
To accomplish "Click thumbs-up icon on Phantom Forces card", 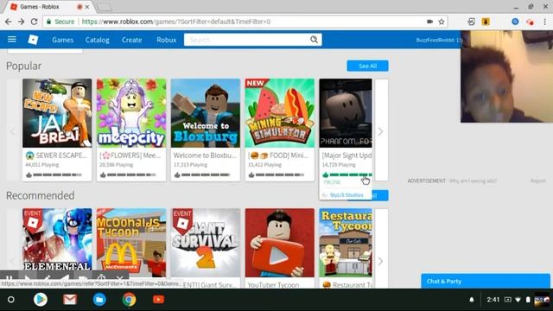I will (x=325, y=175).
